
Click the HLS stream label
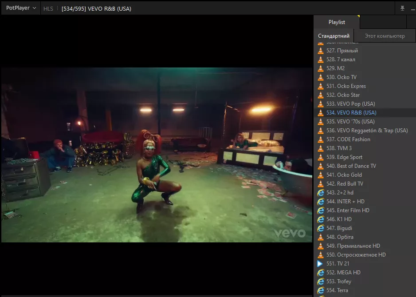click(48, 9)
